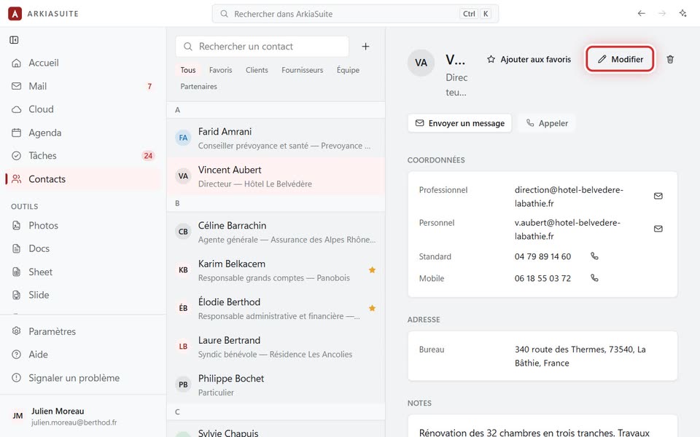The height and width of the screenshot is (437, 700).
Task: Select contact Farid Amrani
Action: pyautogui.click(x=276, y=138)
